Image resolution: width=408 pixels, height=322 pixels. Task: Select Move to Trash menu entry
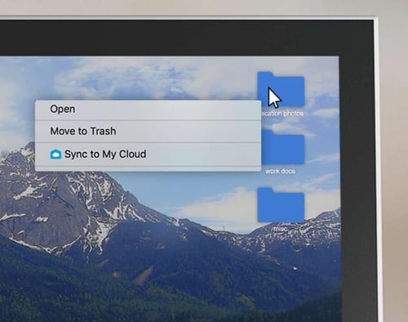(x=148, y=132)
